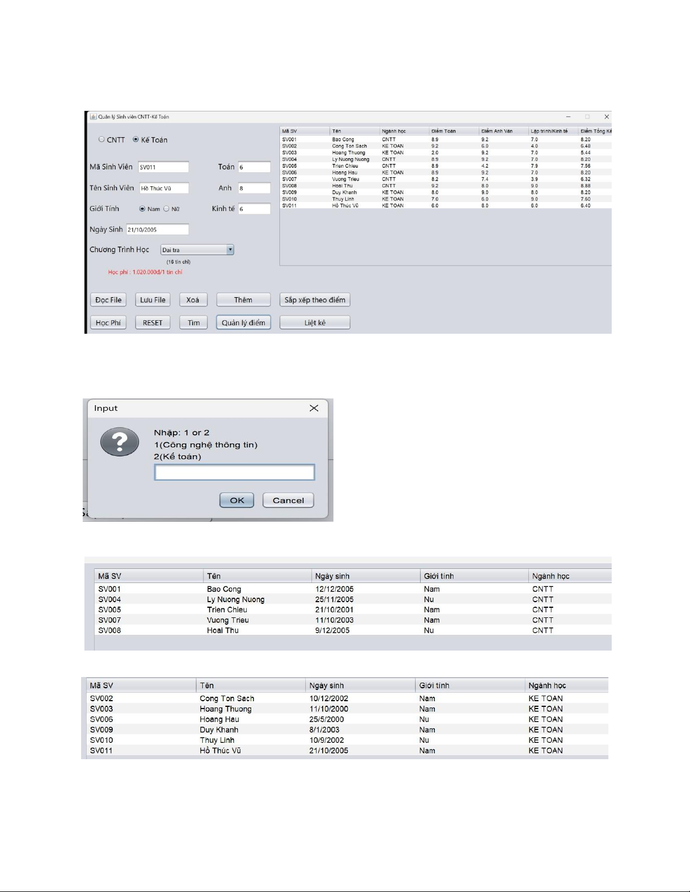The width and height of the screenshot is (690, 892).
Task: Select the Kế Toán radio button
Action: (136, 140)
